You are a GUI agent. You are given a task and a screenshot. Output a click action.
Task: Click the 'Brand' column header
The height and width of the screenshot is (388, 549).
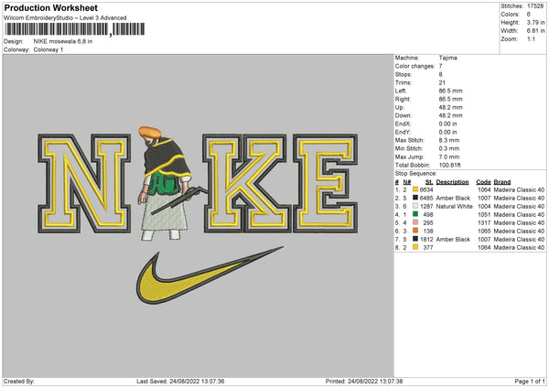(x=502, y=182)
